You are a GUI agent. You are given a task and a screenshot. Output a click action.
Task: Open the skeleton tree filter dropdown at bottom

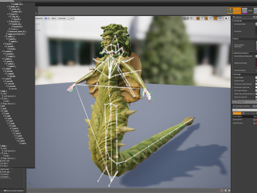[14, 191]
